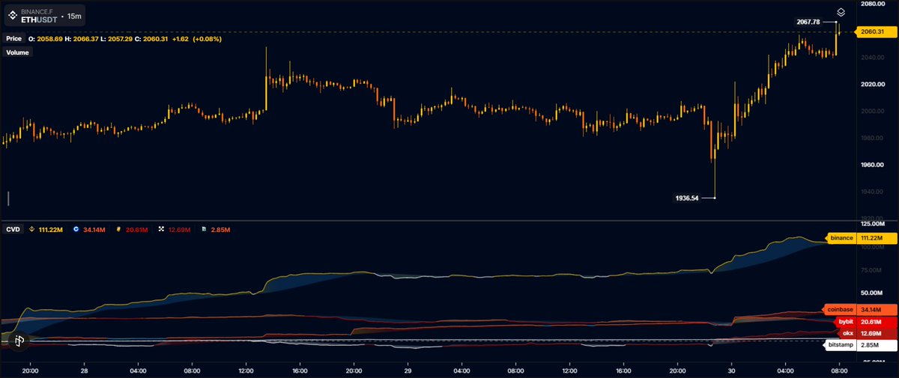Click the bitstamp series label tag

[841, 346]
